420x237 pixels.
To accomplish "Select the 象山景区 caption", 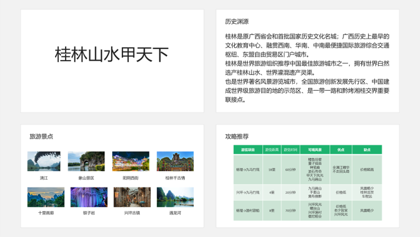I will (86, 178).
